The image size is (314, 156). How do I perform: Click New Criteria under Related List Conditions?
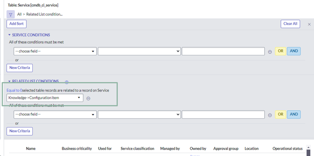click(20, 131)
